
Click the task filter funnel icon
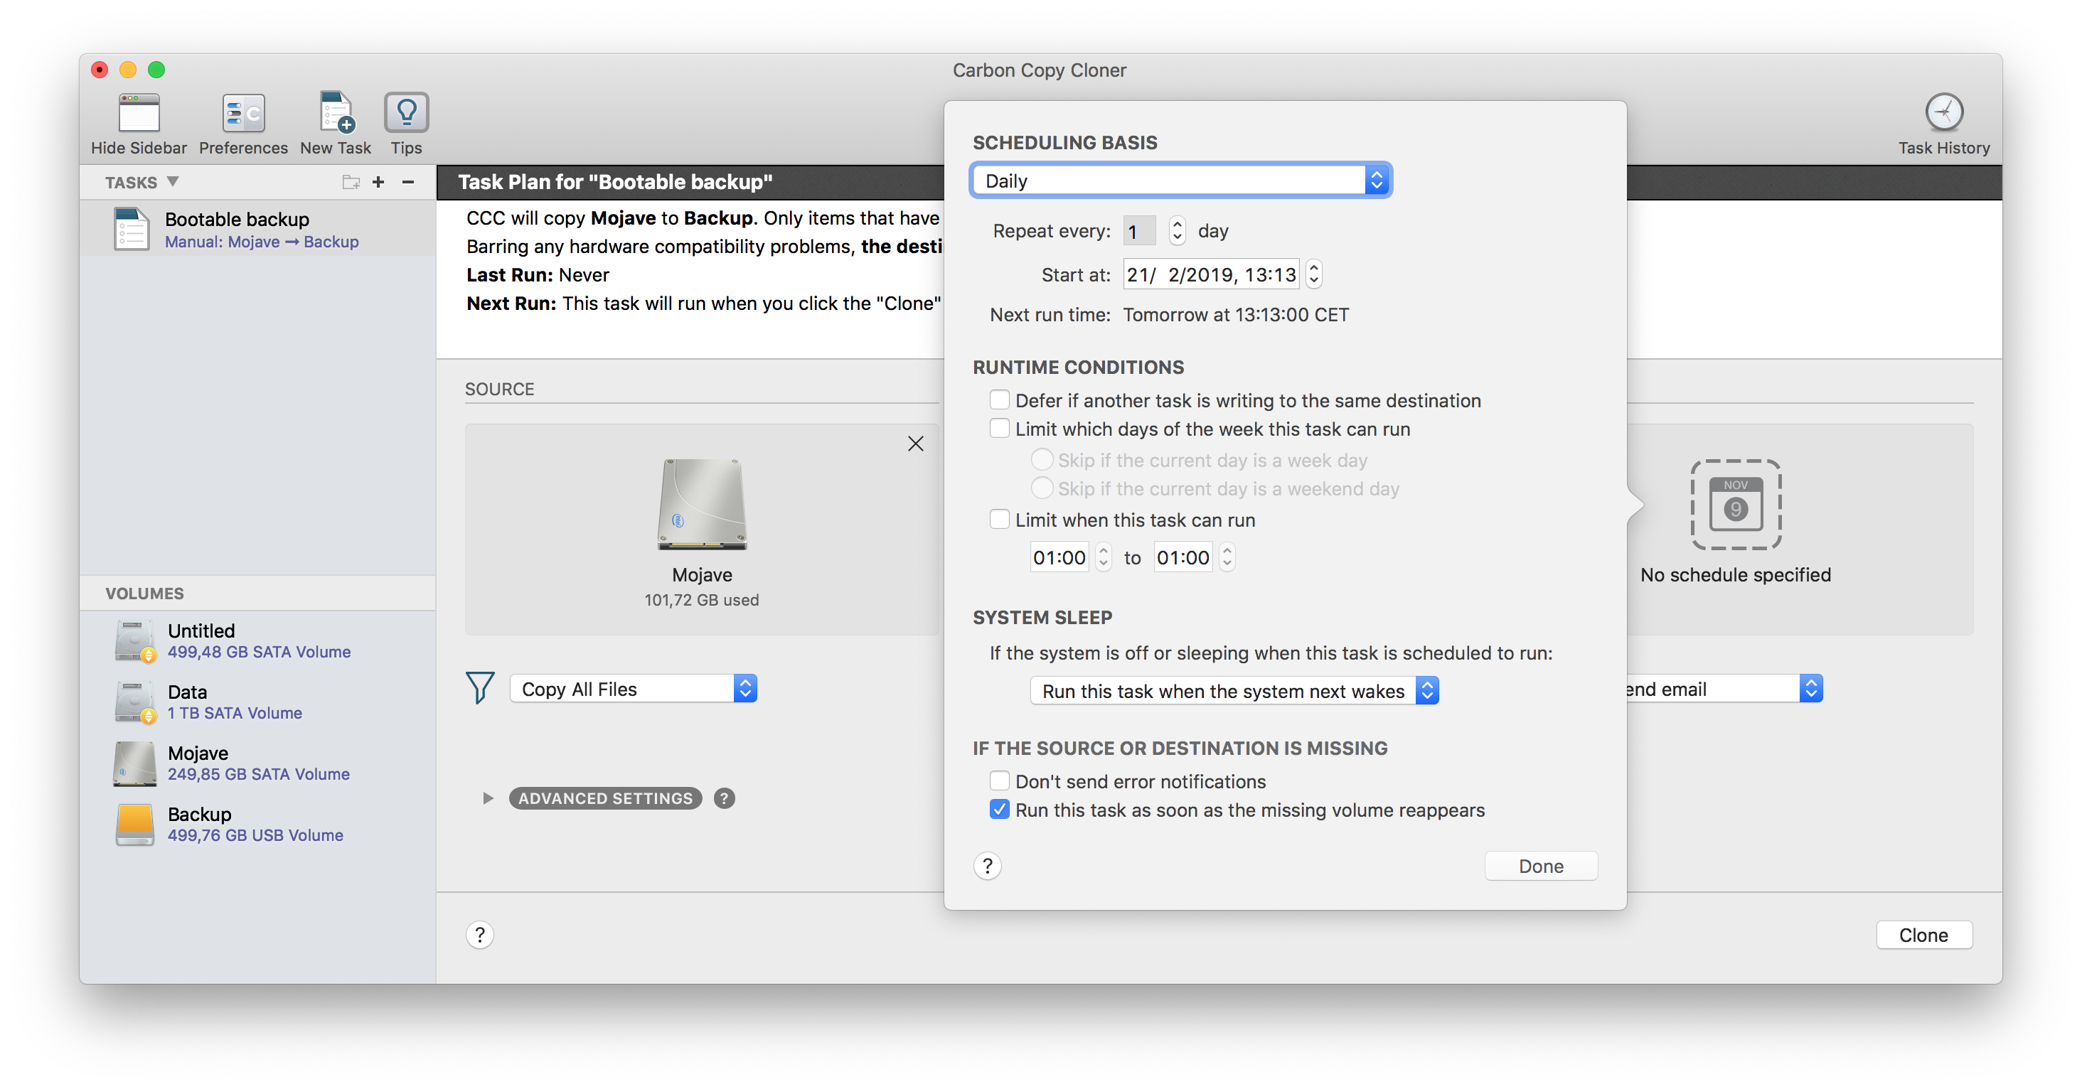click(x=480, y=688)
